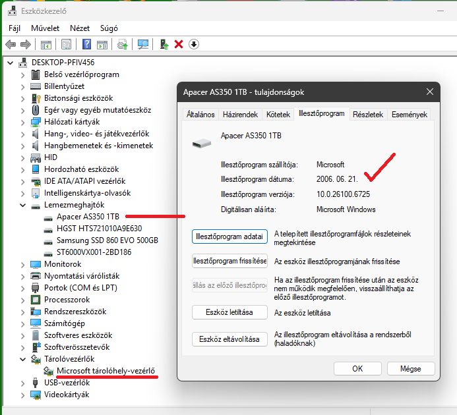This screenshot has height=415, width=457.
Task: Click the Videokártyák display adapter icon
Action: click(x=36, y=395)
